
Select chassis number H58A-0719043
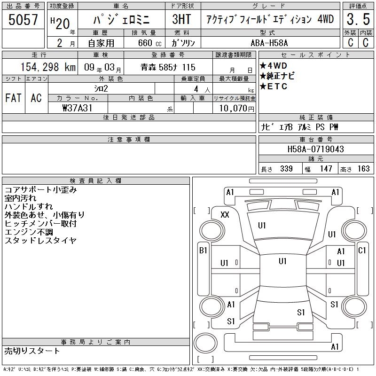point(315,149)
